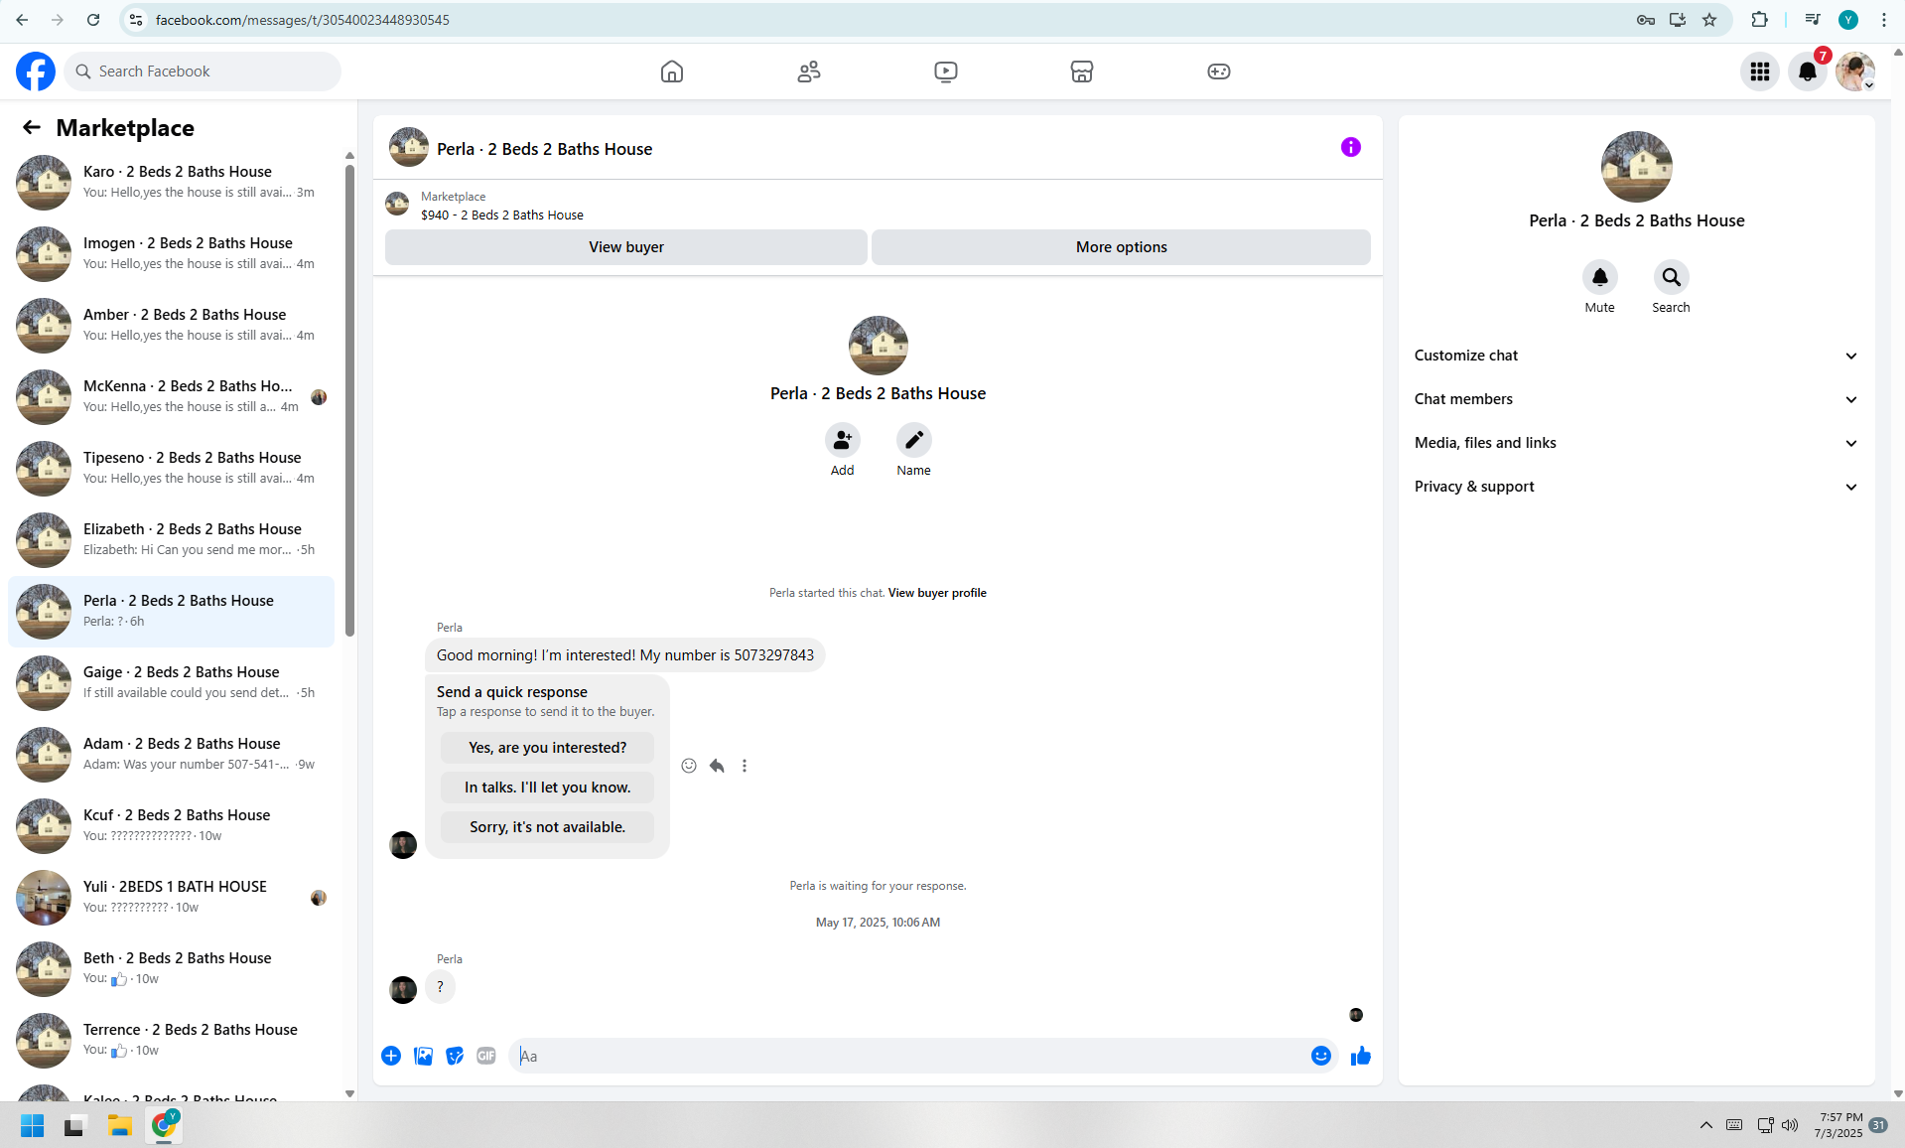1905x1148 pixels.
Task: Click the browser address bar URL
Action: (302, 20)
